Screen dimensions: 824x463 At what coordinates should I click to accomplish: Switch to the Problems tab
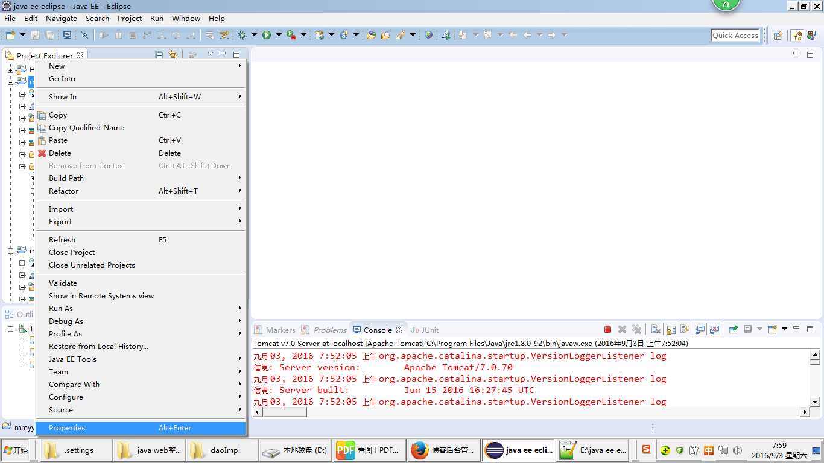(325, 330)
